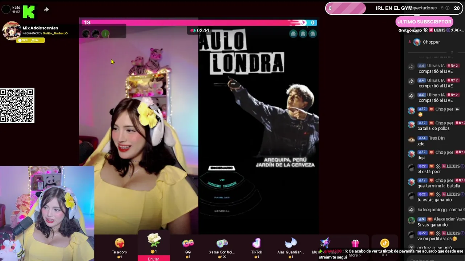This screenshot has width=465, height=261.
Task: Click share icon beside kateegamingg
Action: [x=411, y=210]
